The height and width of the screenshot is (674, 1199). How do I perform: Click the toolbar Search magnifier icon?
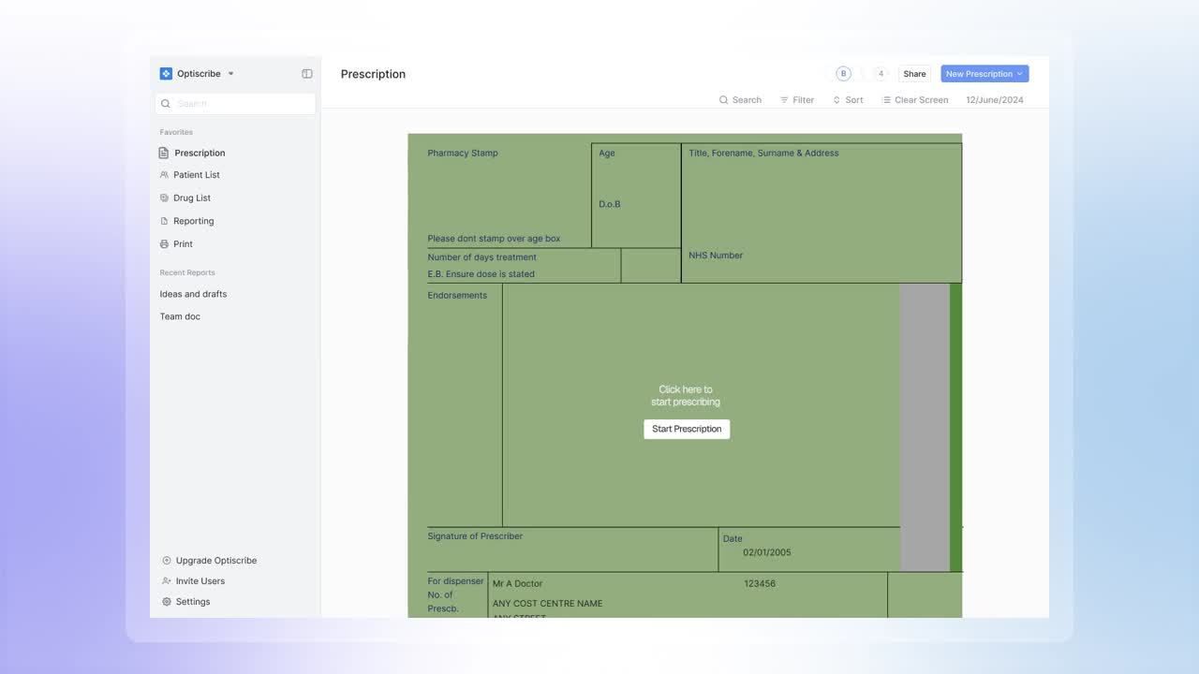click(723, 100)
